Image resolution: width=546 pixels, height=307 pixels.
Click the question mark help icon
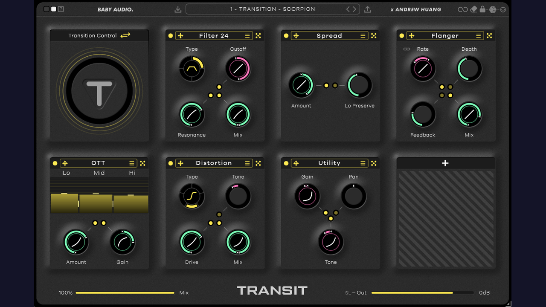pos(61,9)
